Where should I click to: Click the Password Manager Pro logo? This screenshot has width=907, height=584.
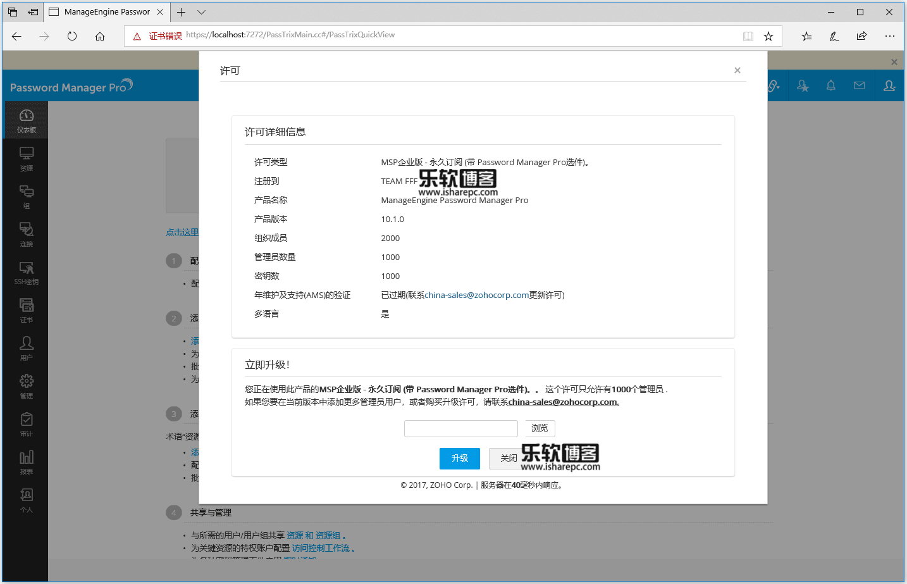point(71,86)
